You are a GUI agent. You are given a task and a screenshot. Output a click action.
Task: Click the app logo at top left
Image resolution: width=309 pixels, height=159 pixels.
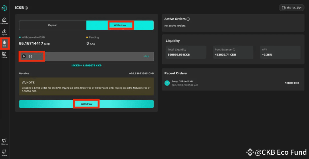coord(4,8)
